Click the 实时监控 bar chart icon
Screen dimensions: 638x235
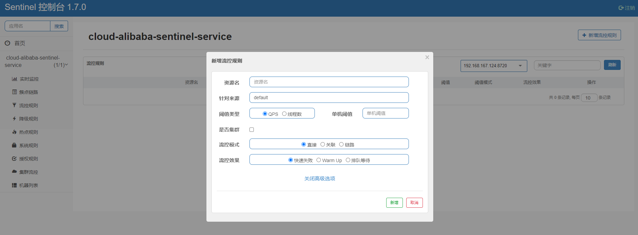click(14, 79)
